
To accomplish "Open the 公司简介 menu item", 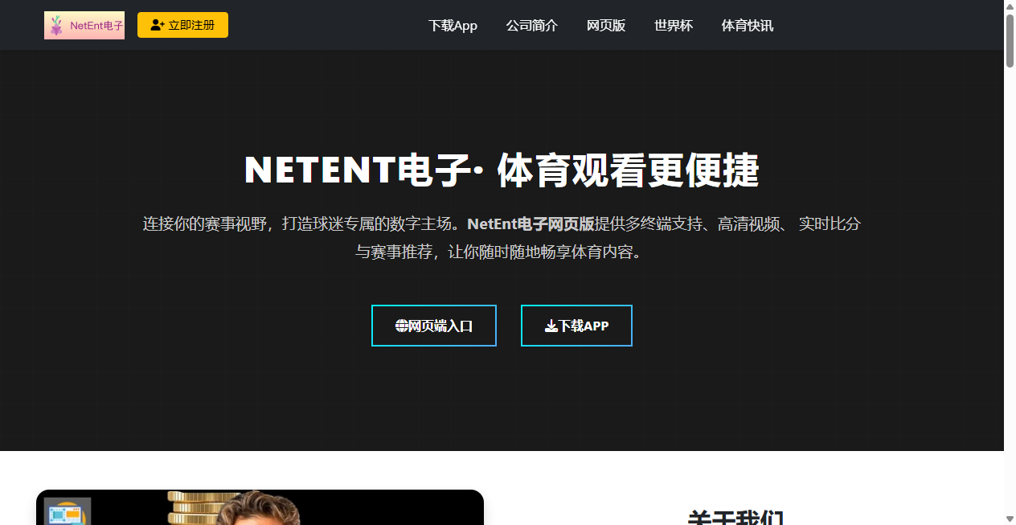I will [x=532, y=25].
